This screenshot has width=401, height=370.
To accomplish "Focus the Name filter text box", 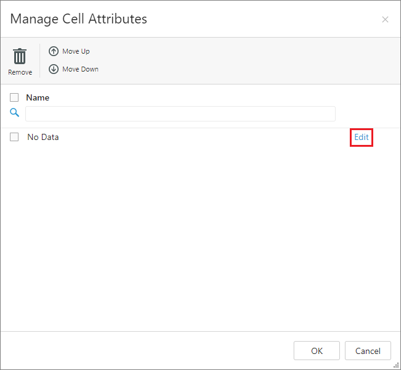I will pos(180,113).
